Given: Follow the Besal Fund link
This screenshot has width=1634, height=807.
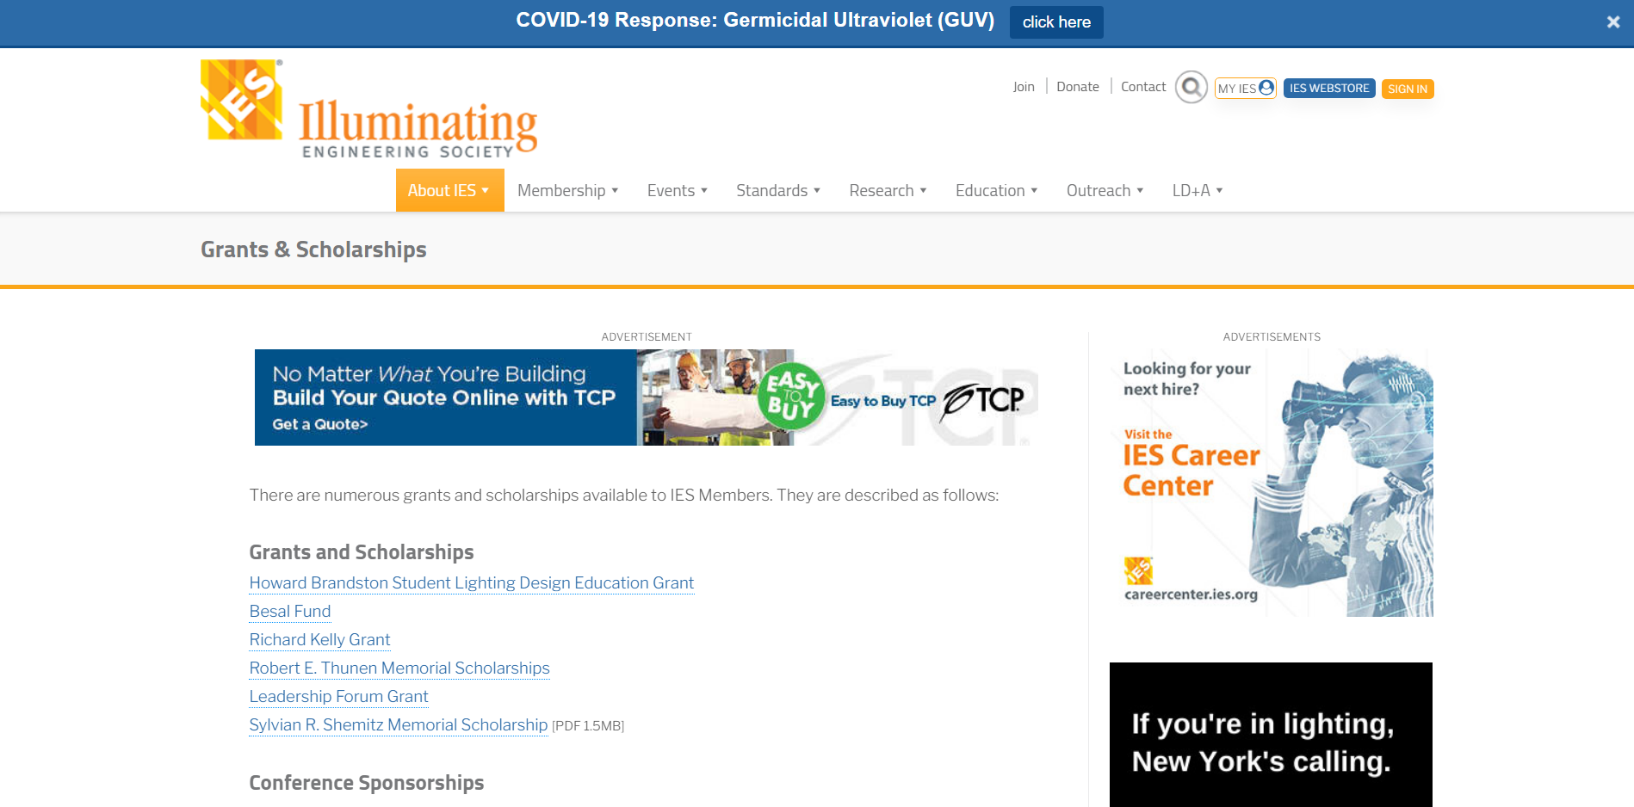Looking at the screenshot, I should [x=289, y=612].
